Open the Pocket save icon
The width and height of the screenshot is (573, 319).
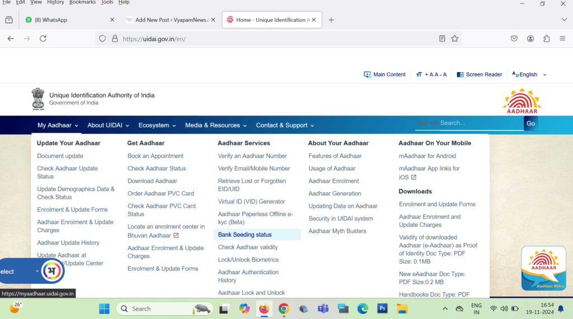click(514, 39)
